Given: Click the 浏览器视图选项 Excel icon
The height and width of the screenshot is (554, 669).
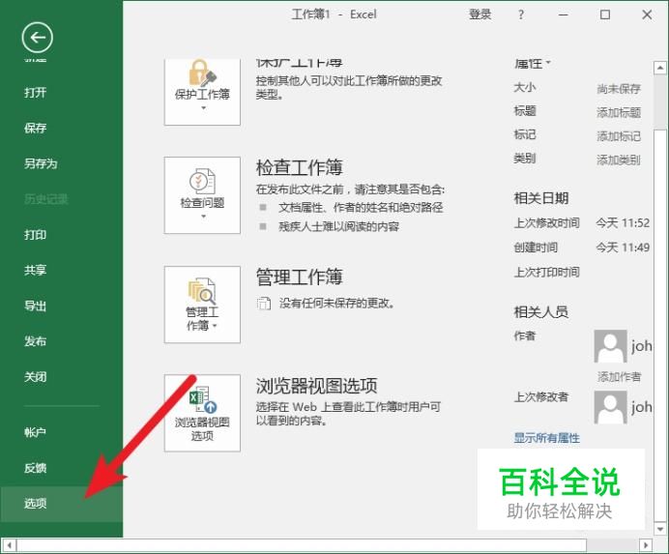Looking at the screenshot, I should click(203, 399).
